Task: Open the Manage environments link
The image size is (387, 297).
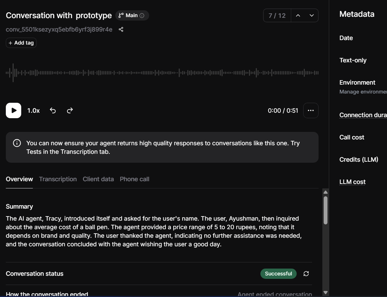Action: pyautogui.click(x=363, y=92)
